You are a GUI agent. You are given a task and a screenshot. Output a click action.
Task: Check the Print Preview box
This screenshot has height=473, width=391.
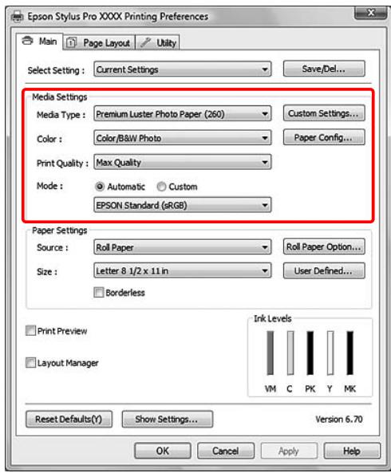point(30,330)
